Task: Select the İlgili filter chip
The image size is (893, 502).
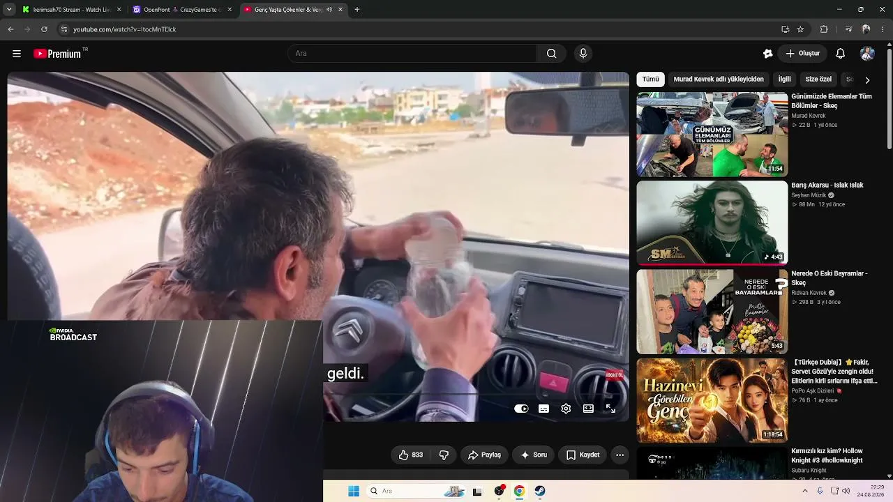Action: pyautogui.click(x=785, y=79)
